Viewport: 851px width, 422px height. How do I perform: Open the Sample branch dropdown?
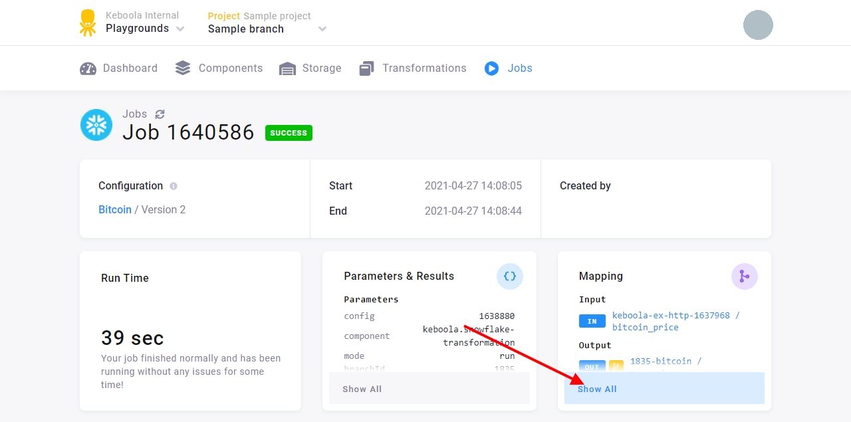(267, 29)
